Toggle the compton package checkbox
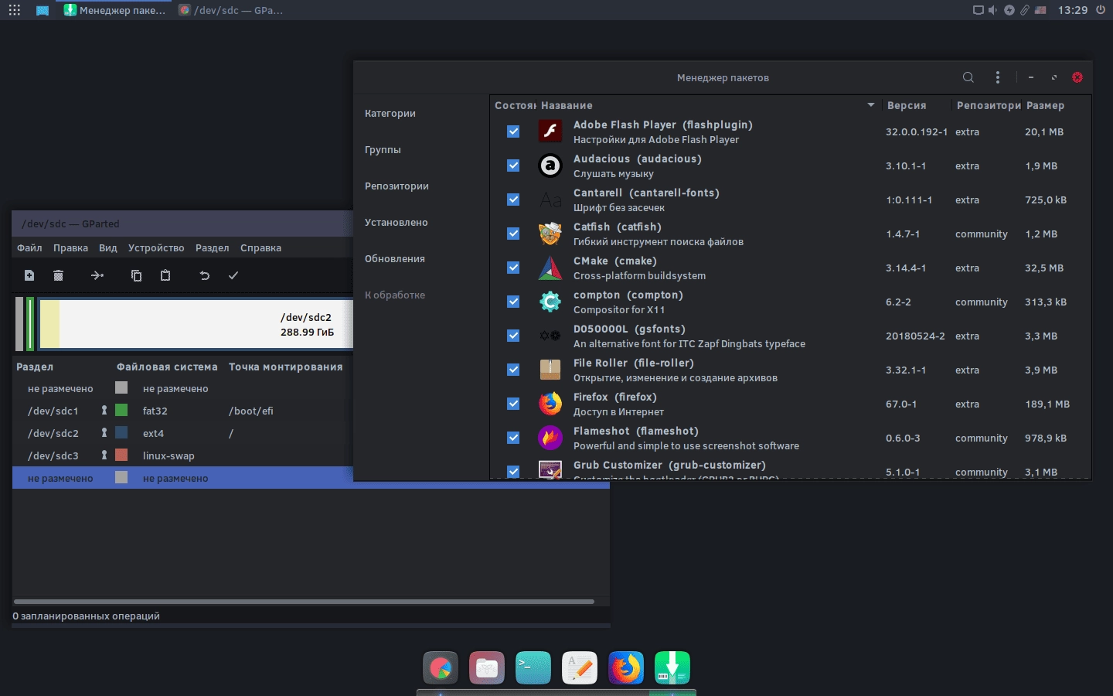1113x696 pixels. coord(513,302)
